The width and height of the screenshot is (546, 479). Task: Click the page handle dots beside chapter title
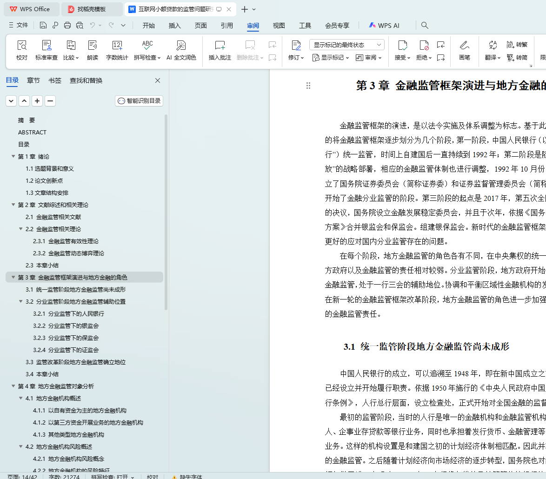(308, 86)
